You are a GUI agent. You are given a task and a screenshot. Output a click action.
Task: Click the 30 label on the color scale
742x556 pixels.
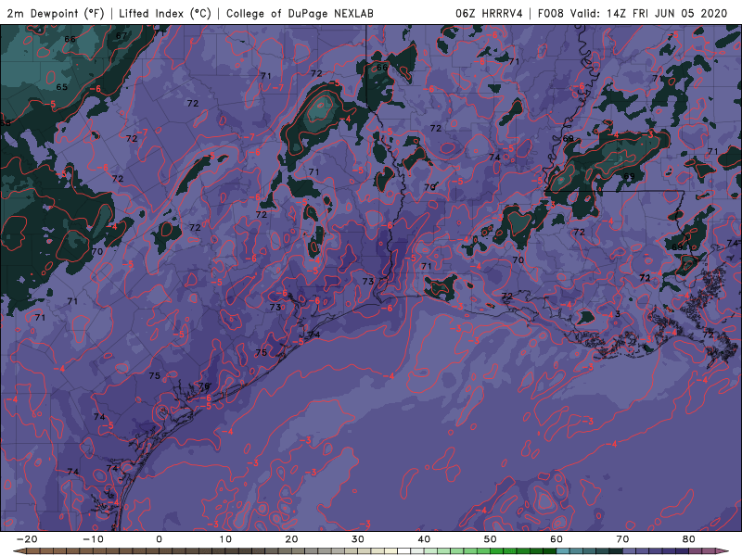(358, 539)
